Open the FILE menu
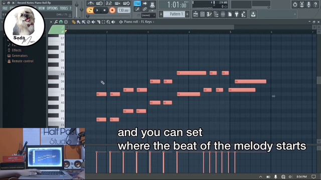The height and width of the screenshot is (180, 321). pyautogui.click(x=5, y=8)
